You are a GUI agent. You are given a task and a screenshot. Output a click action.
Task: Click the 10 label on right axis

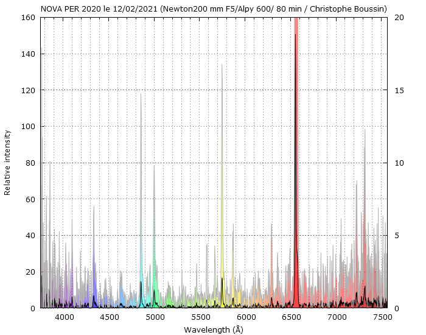click(399, 163)
